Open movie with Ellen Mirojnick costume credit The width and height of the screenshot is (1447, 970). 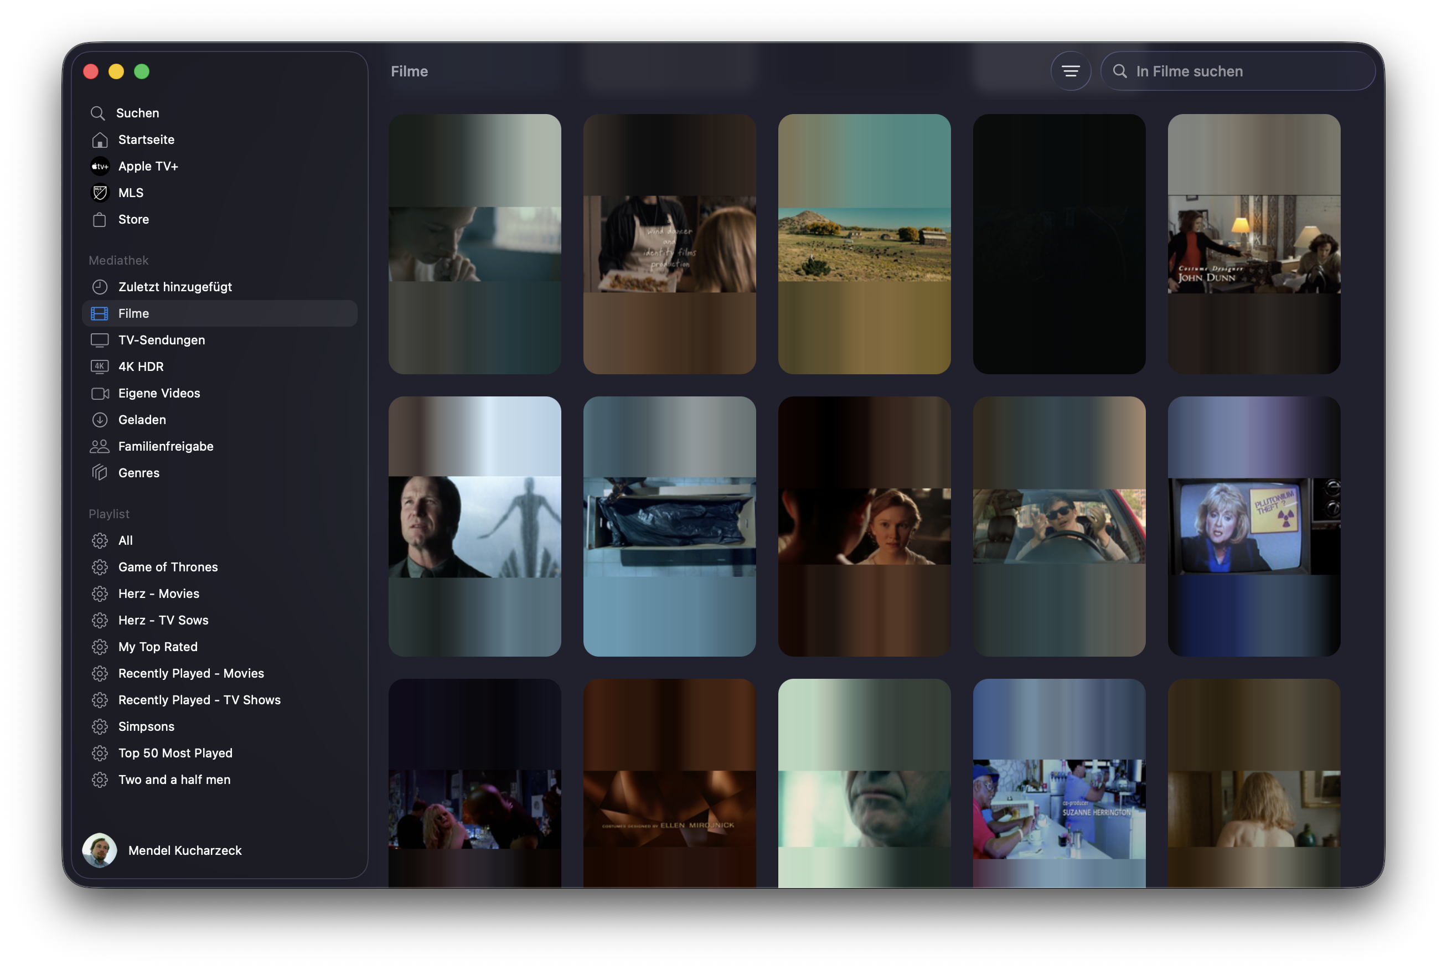pyautogui.click(x=669, y=783)
